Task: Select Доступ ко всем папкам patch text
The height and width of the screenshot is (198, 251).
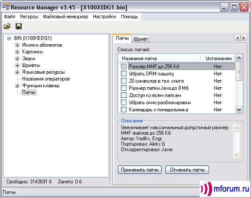Action: (155, 95)
